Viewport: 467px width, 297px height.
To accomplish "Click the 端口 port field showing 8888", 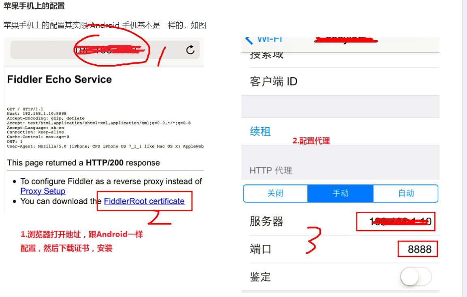I will point(418,249).
